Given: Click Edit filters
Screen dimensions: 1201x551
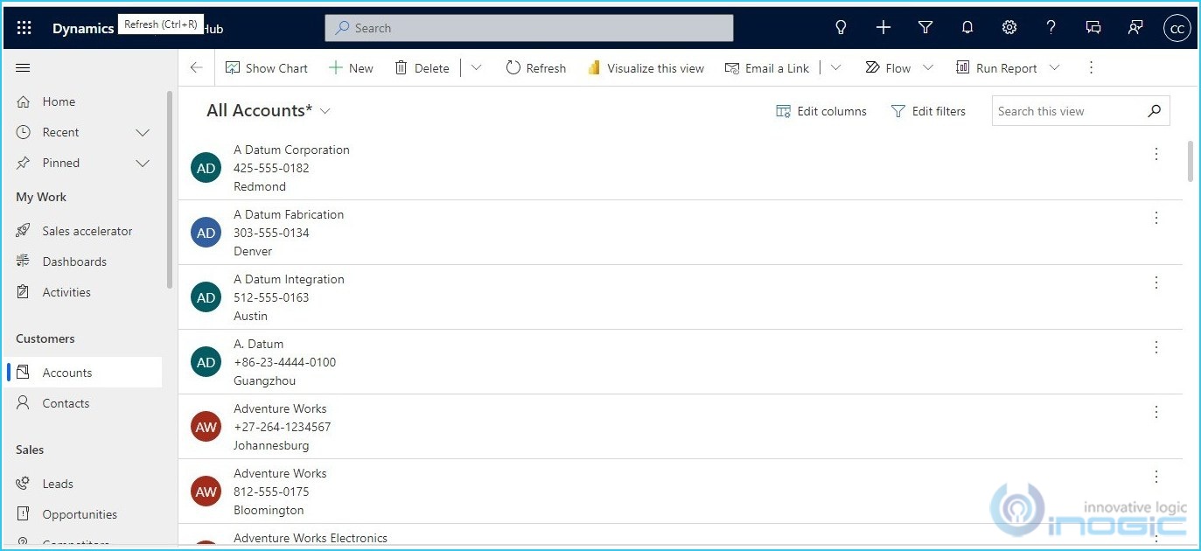Looking at the screenshot, I should coord(928,111).
